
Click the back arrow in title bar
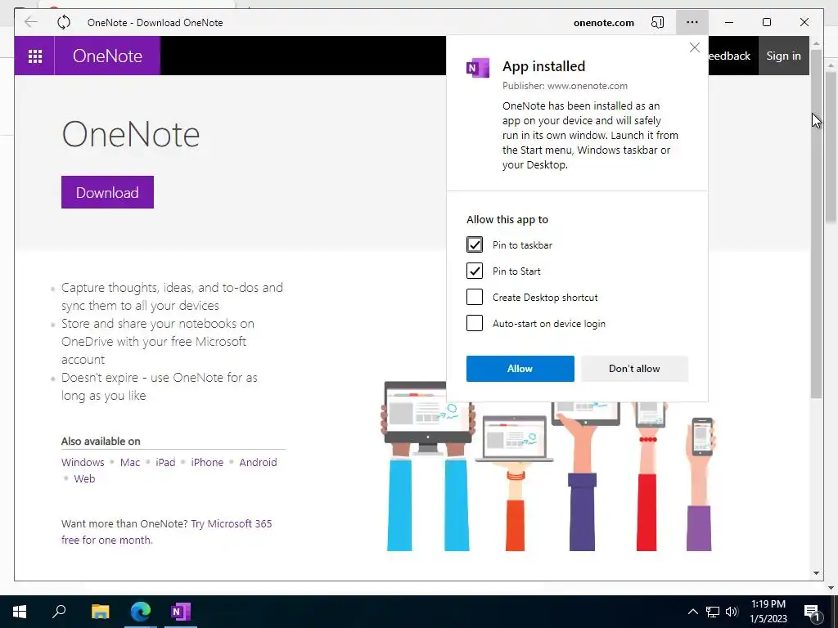click(x=31, y=22)
